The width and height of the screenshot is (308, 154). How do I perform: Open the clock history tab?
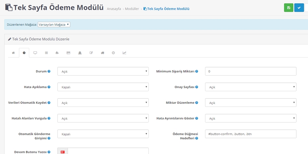(x=113, y=53)
